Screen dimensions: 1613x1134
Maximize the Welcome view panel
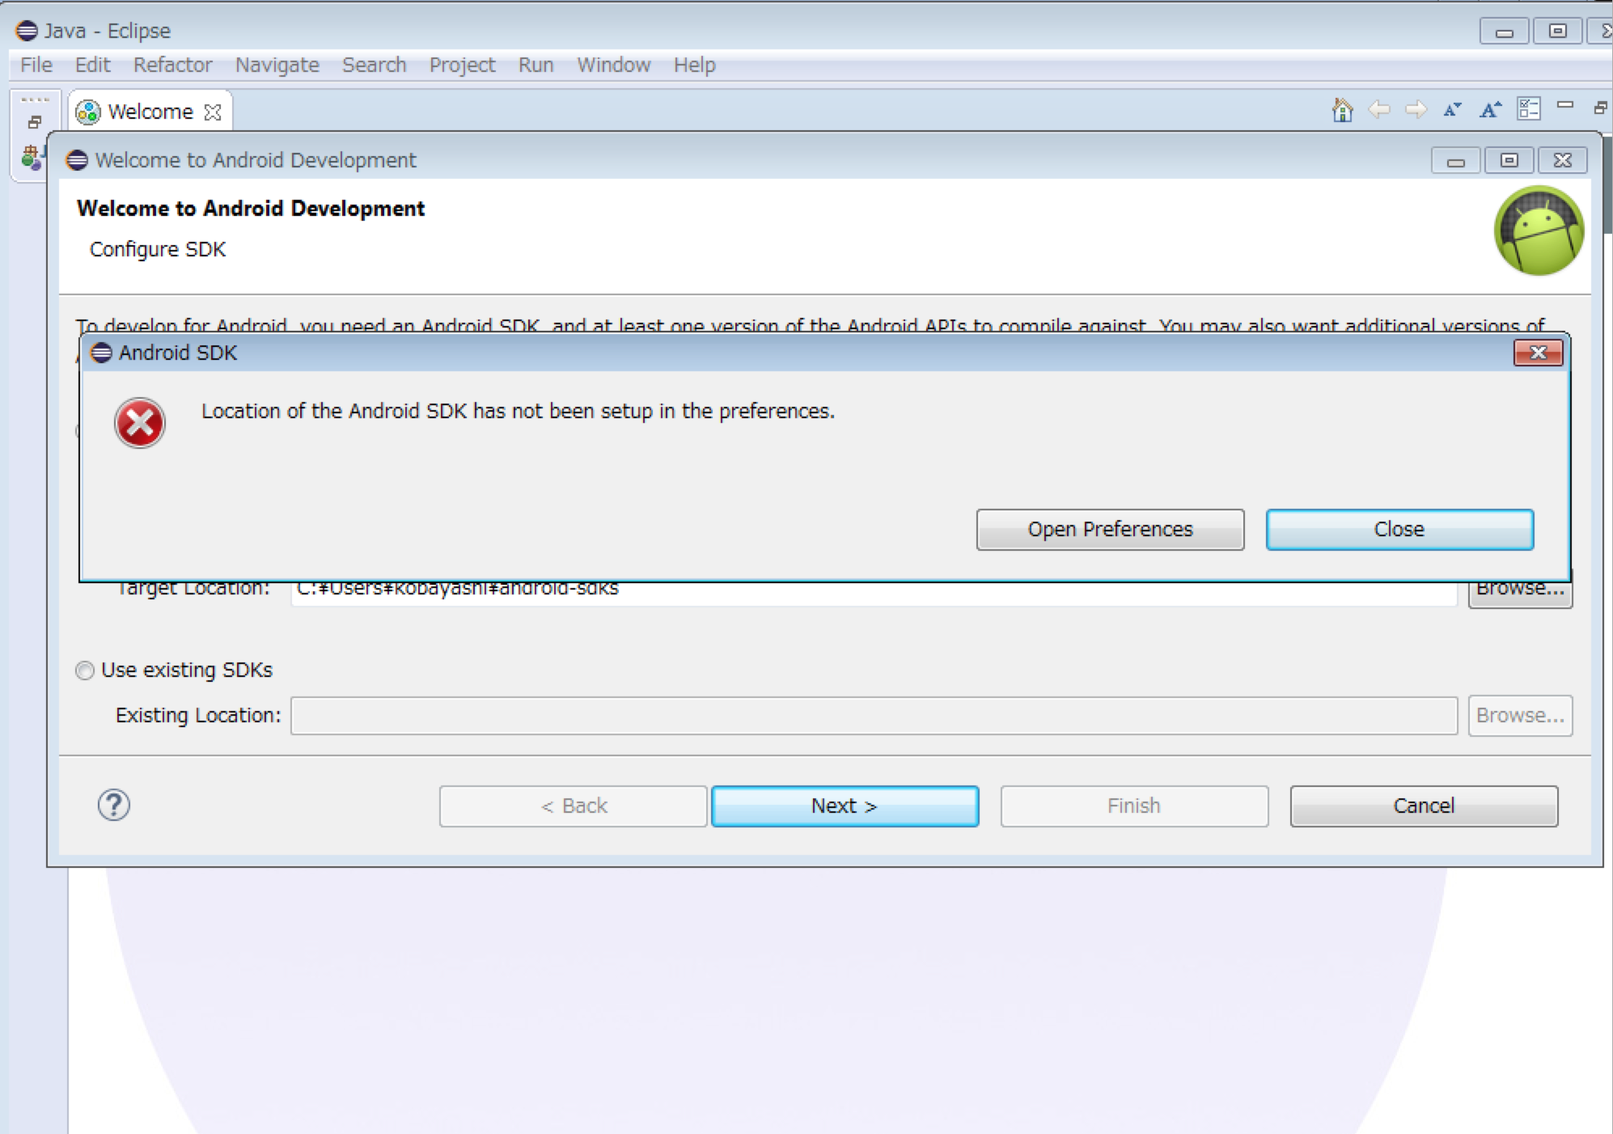click(1600, 107)
